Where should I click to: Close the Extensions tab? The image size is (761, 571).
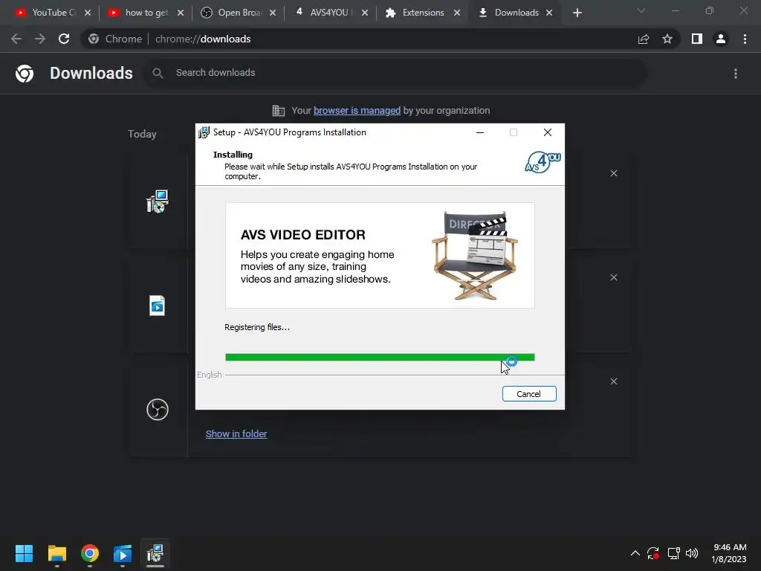[x=457, y=13]
